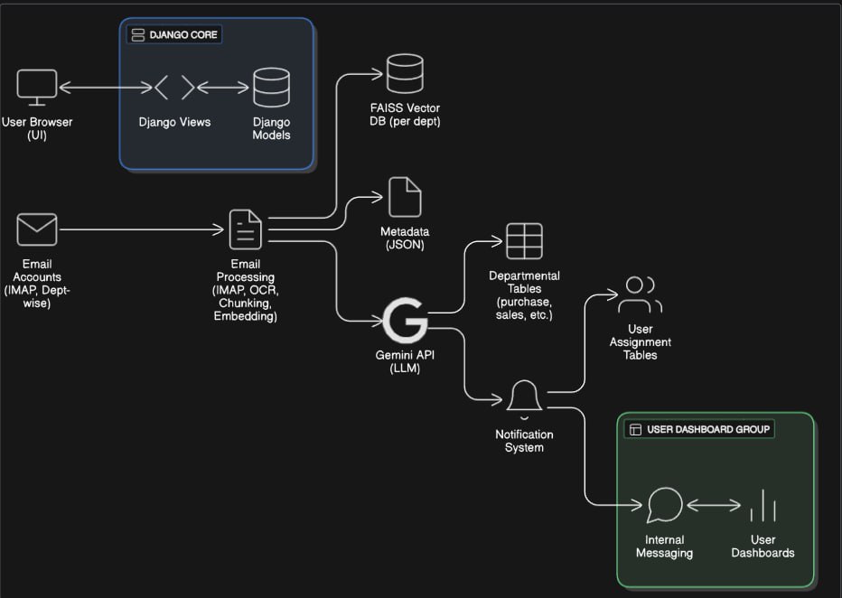Click the 'Email Accounts (IMAP, Dept-wise)' label
Viewport: 842px width, 598px height.
36,284
